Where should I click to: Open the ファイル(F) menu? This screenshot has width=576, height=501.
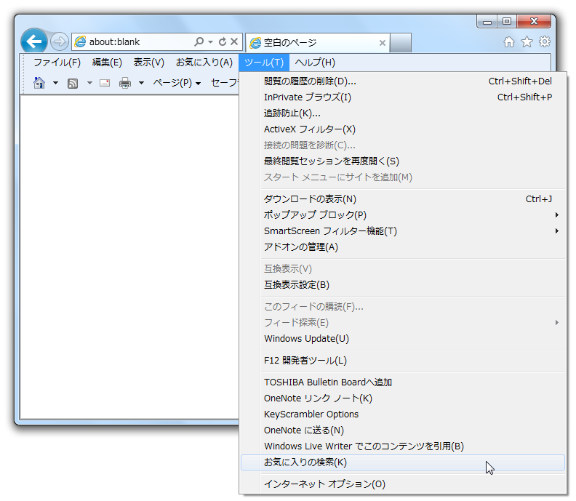[57, 63]
